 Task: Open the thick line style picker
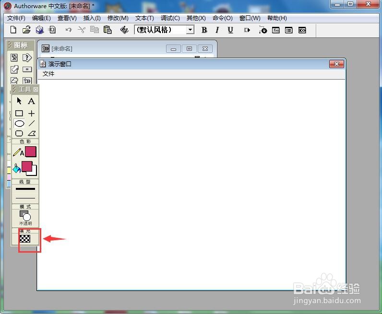point(25,189)
